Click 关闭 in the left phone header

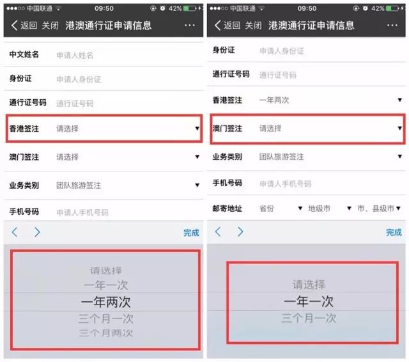(50, 26)
